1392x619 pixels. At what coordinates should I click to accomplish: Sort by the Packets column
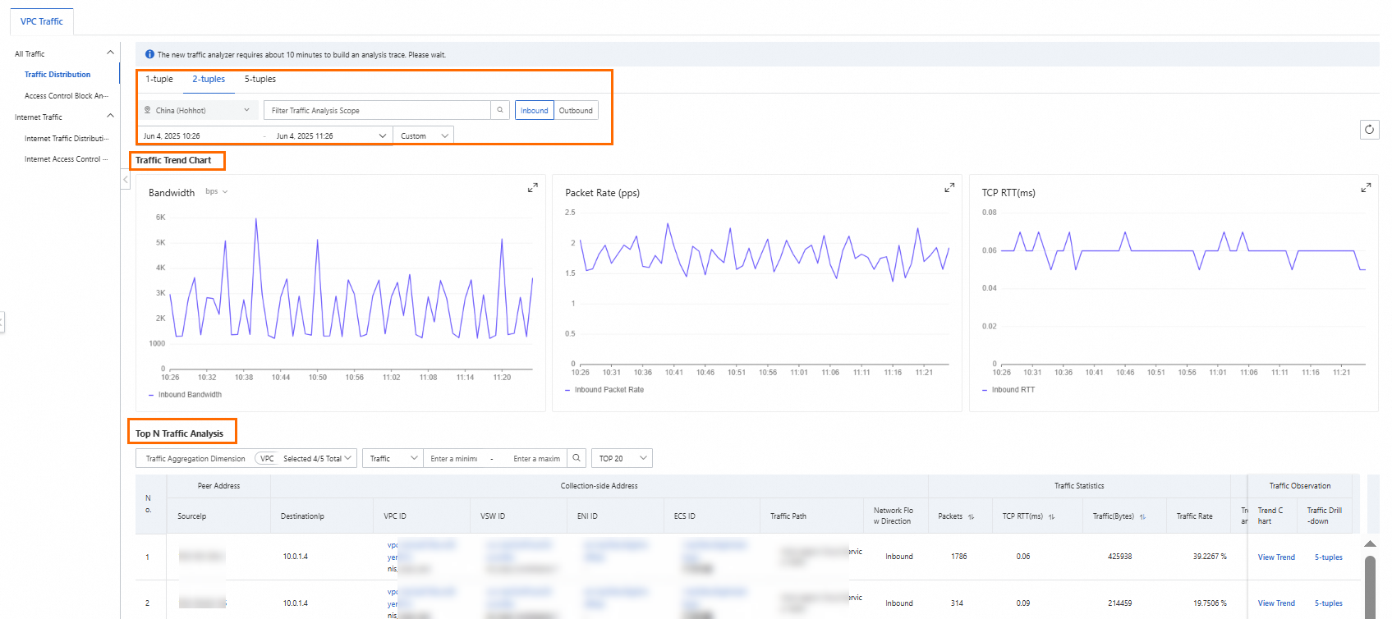click(971, 517)
